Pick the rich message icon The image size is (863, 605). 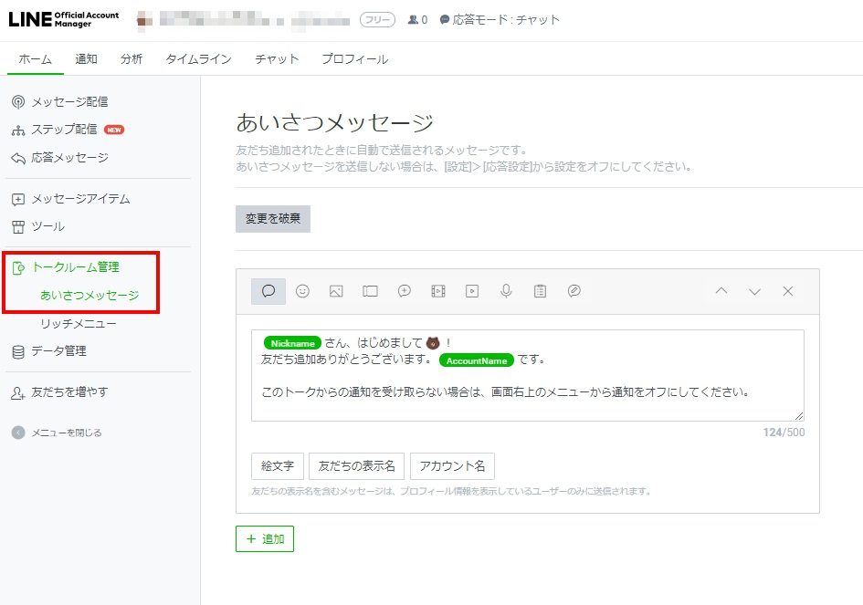404,291
